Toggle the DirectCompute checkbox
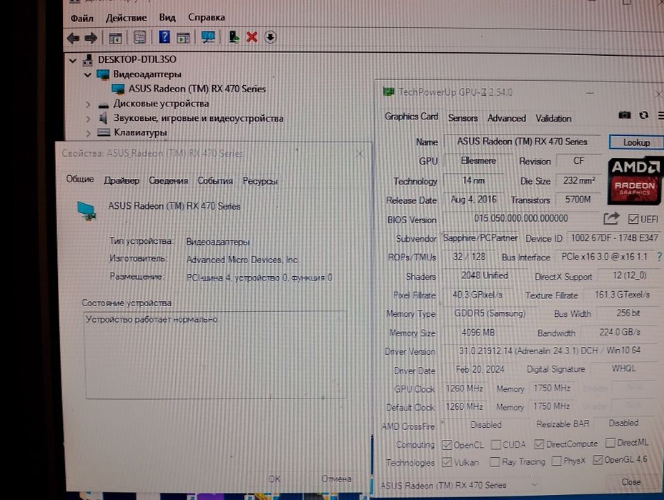664x500 pixels. point(539,444)
